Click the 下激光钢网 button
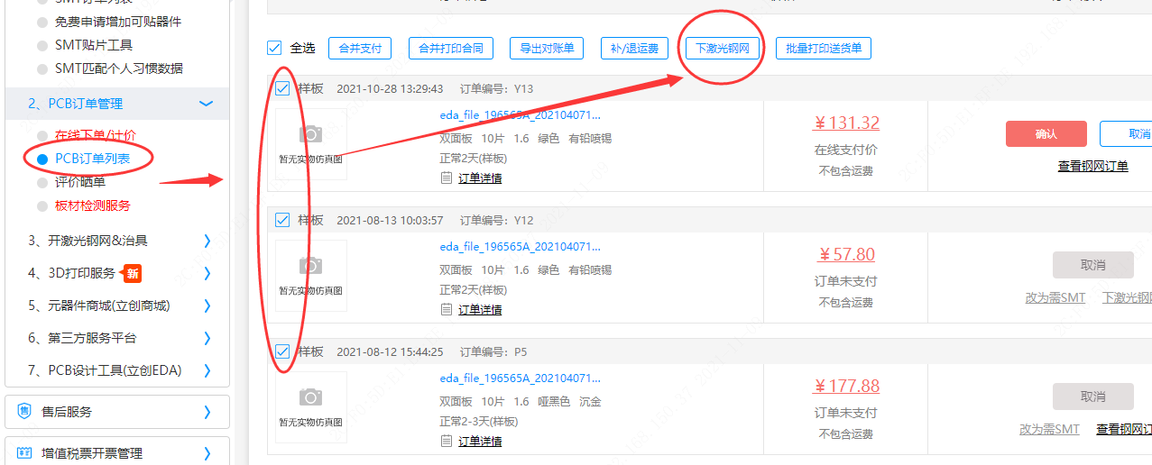Screen dimensions: 1152x465 721,49
